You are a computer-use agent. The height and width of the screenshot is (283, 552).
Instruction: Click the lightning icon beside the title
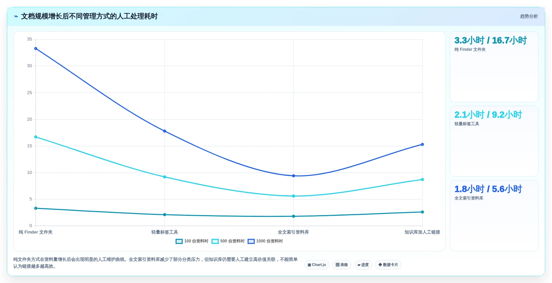pos(16,16)
